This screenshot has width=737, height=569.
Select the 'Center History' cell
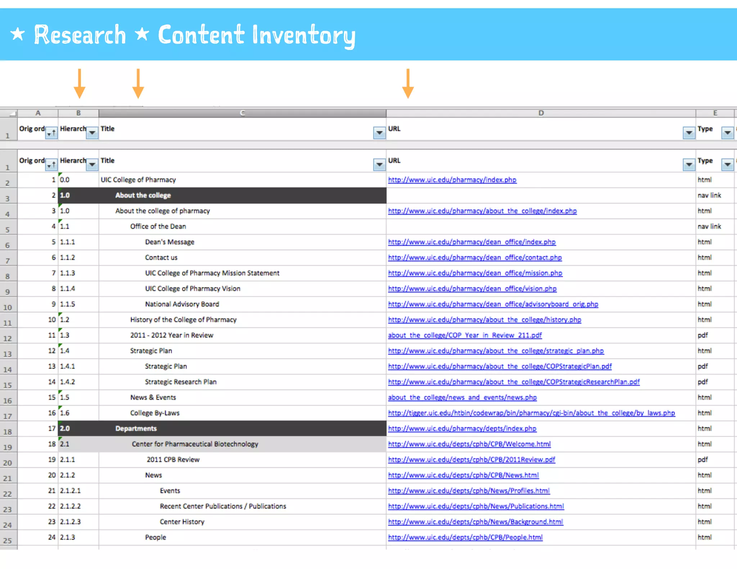tap(243, 522)
